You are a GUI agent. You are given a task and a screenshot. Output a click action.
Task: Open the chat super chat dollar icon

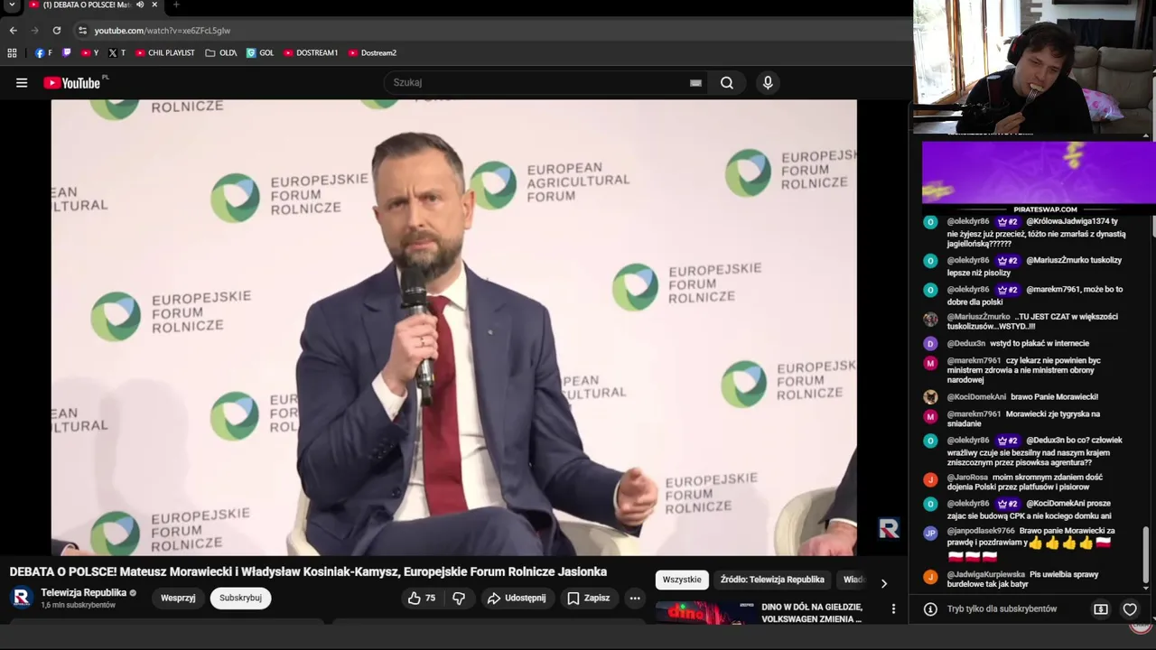pyautogui.click(x=1101, y=609)
